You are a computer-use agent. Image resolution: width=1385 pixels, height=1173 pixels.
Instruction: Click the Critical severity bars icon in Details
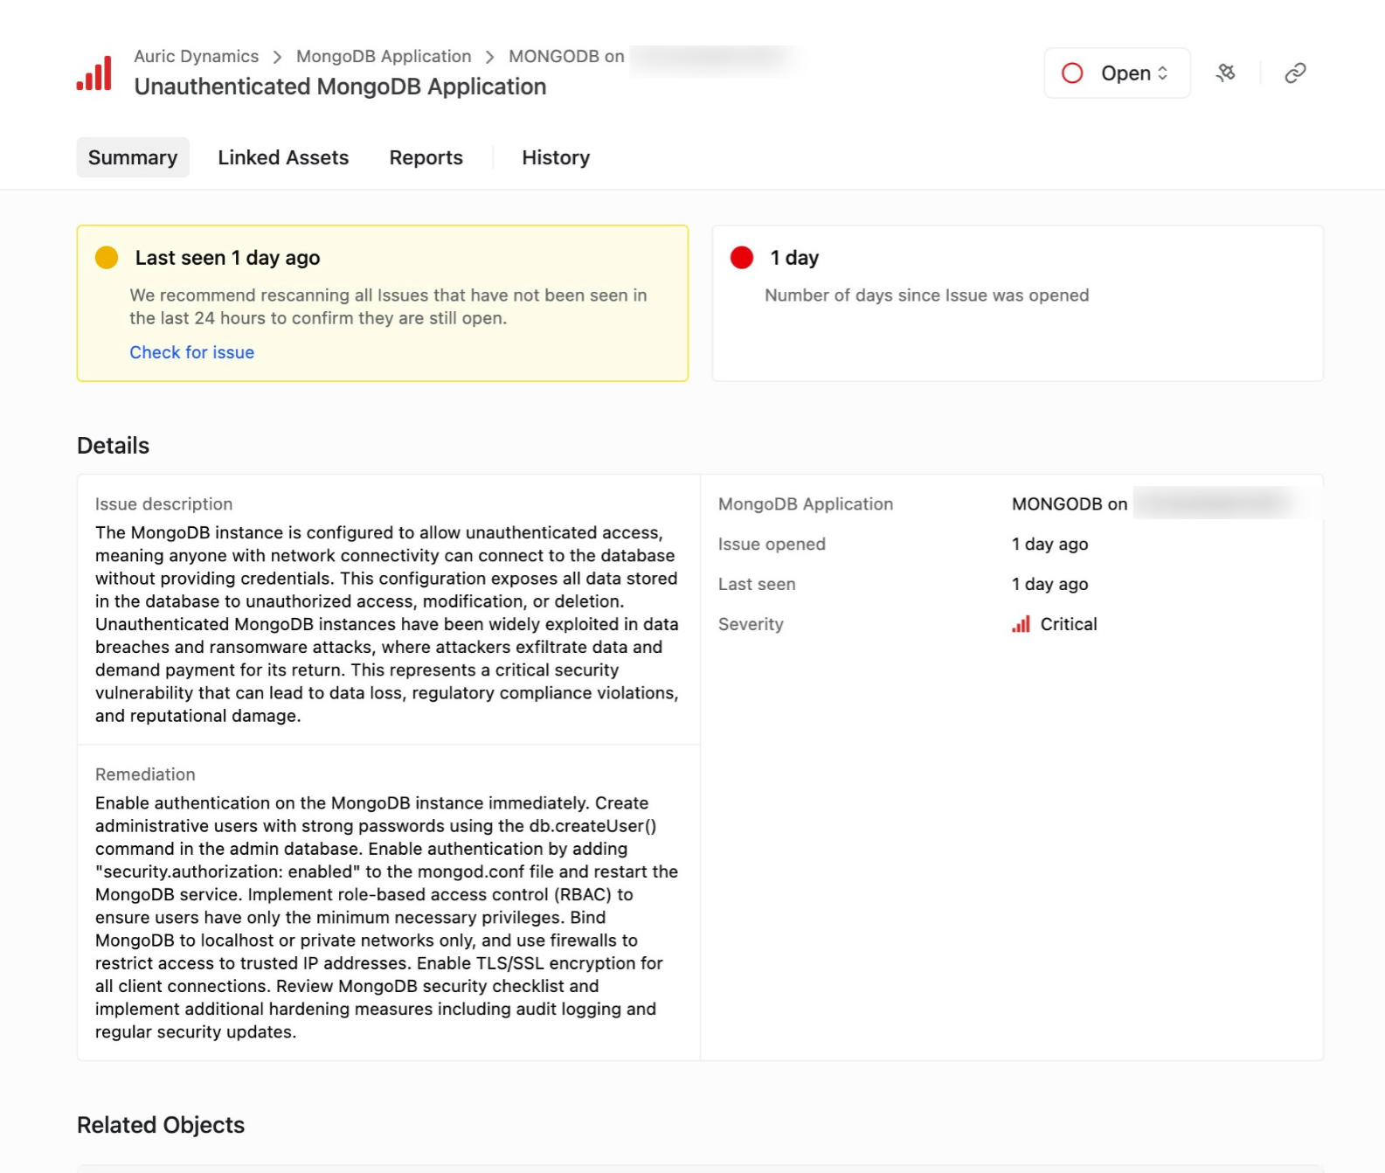point(1021,624)
